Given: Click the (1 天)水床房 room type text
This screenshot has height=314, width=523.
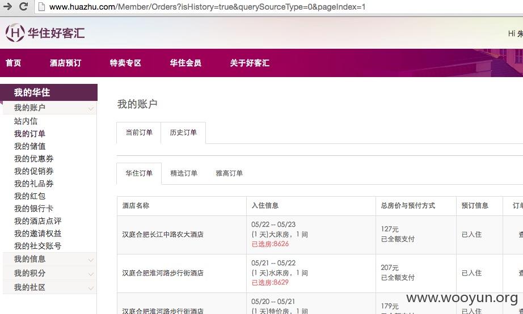Looking at the screenshot, I should (x=270, y=273).
